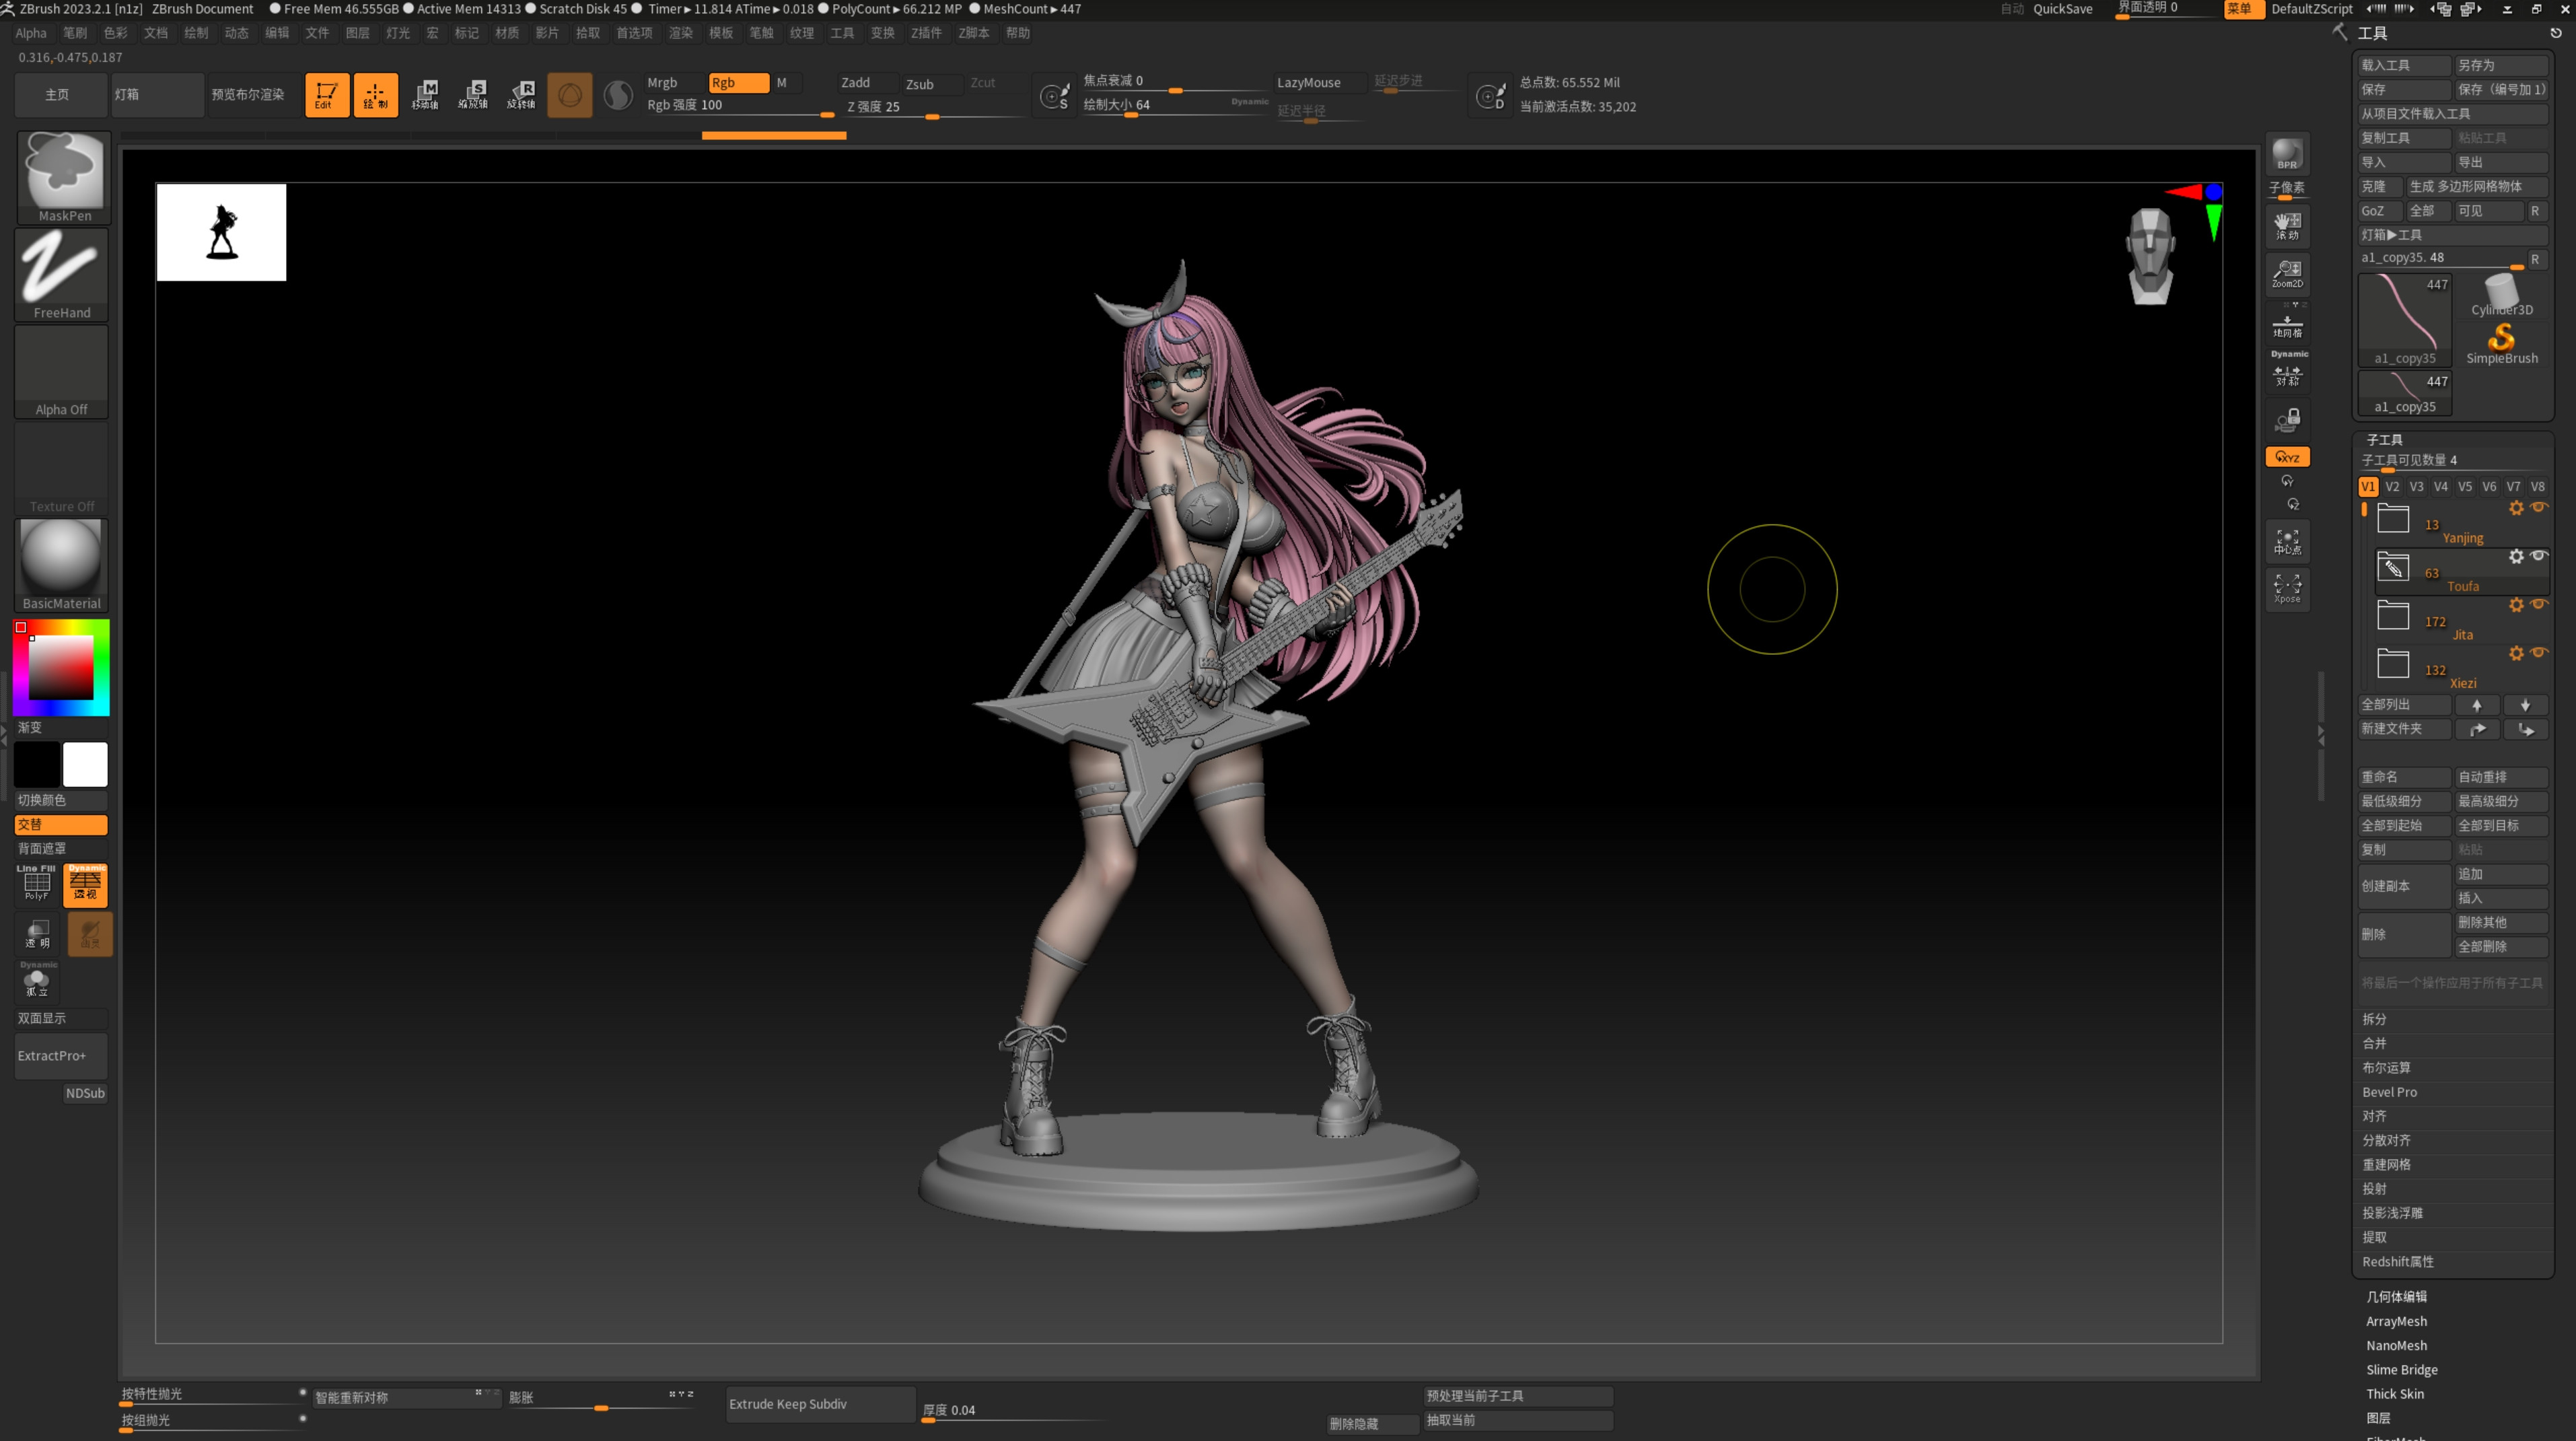This screenshot has height=1441, width=2576.
Task: Expand the ArrayMesh section
Action: click(x=2396, y=1321)
